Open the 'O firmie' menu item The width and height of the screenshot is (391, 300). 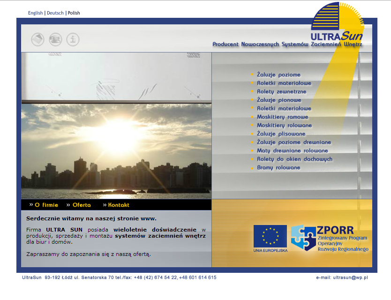(46, 205)
